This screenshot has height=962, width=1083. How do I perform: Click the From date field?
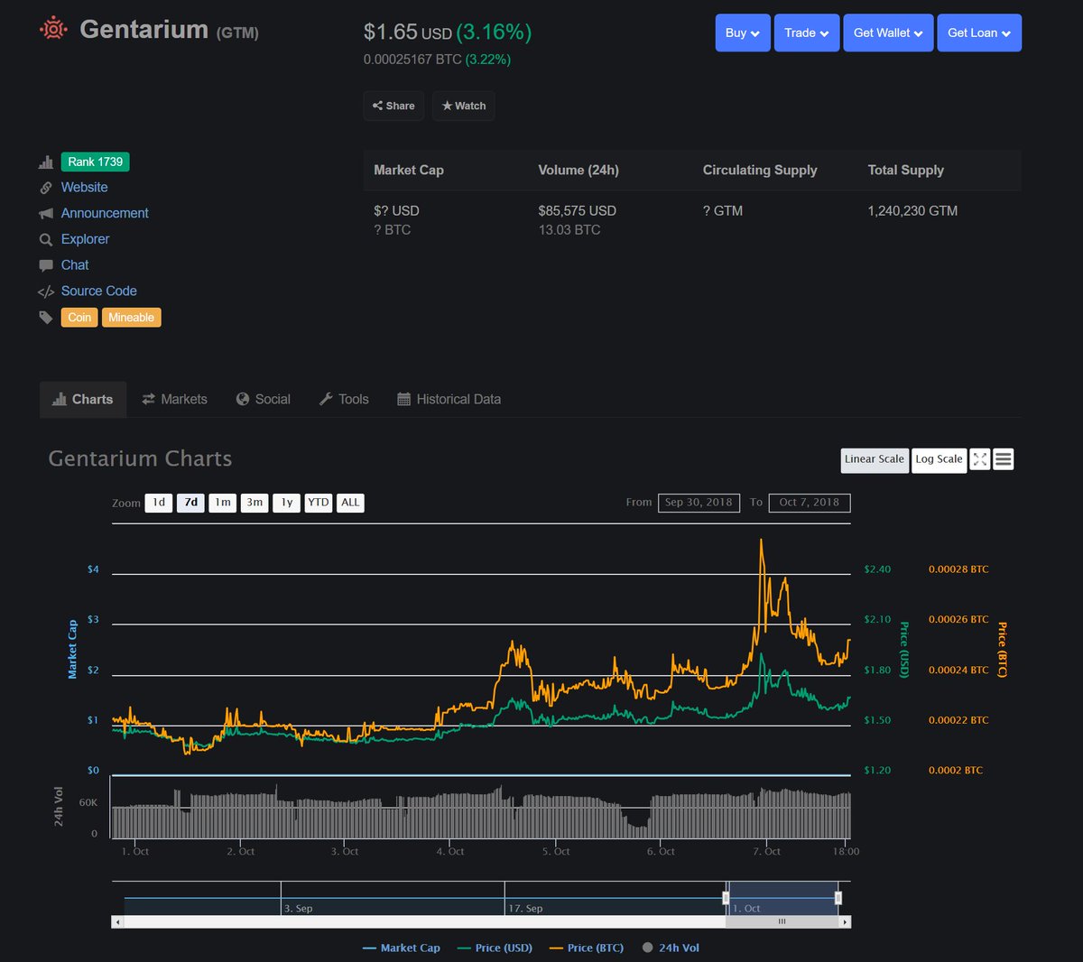click(x=699, y=503)
